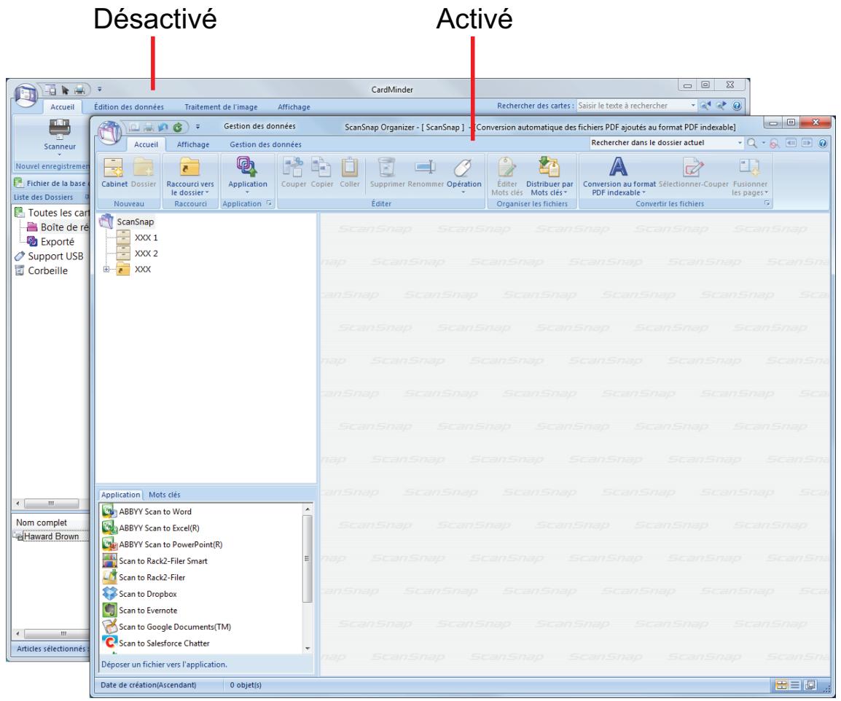This screenshot has width=841, height=701.
Task: Select Gestion des données ribbon tab
Action: [265, 144]
